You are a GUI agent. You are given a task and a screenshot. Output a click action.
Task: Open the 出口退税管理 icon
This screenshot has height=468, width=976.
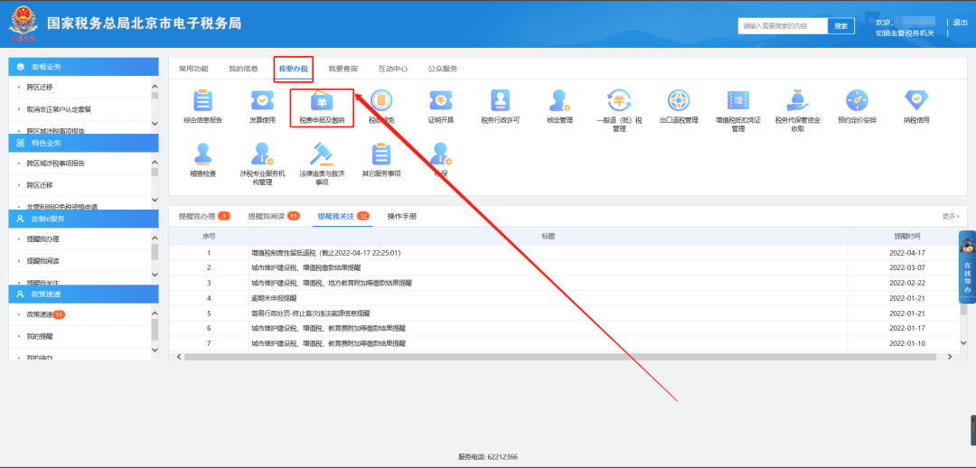coord(679,99)
